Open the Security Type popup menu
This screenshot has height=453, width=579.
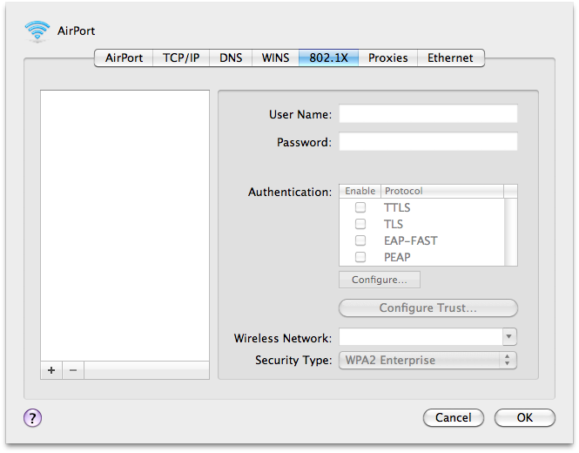tap(428, 361)
